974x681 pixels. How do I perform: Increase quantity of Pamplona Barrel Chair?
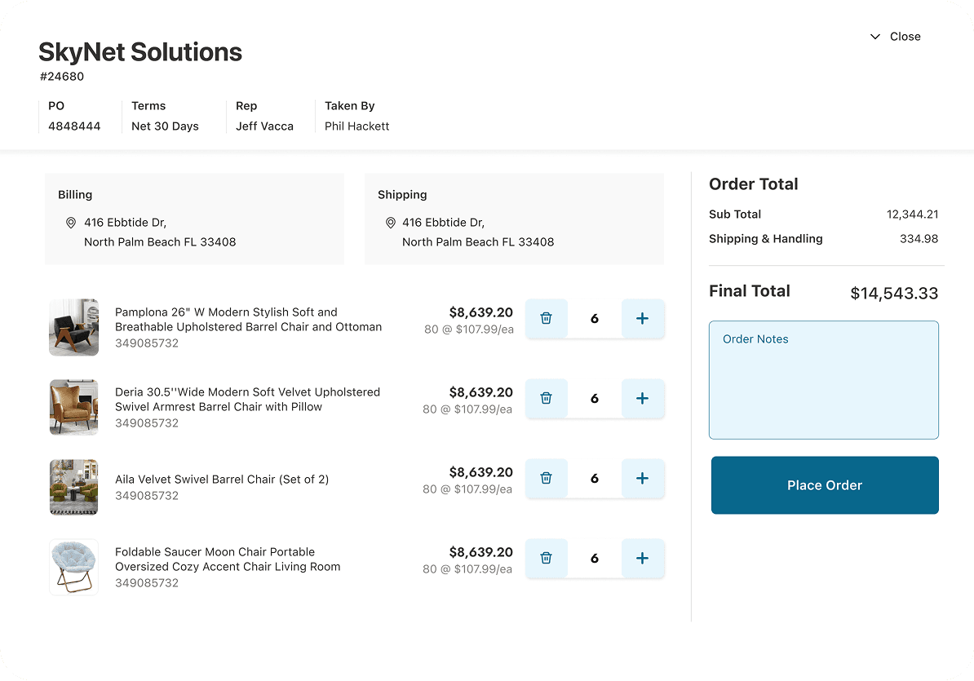coord(642,318)
